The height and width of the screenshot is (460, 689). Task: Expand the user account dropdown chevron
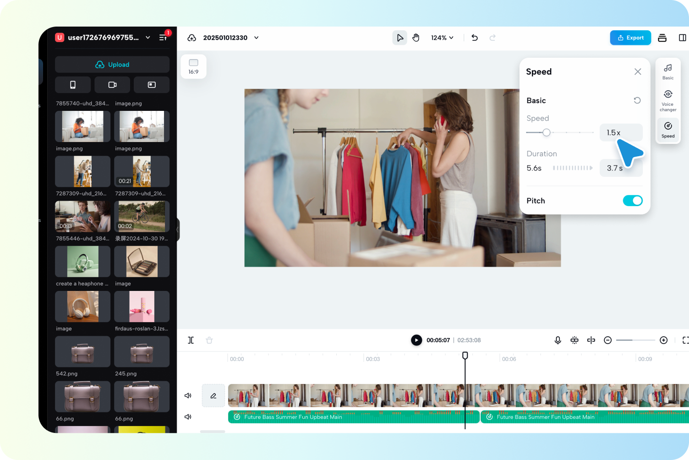pyautogui.click(x=148, y=38)
